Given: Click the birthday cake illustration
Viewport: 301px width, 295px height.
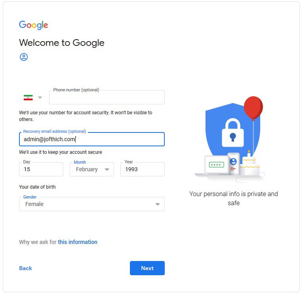Looking at the screenshot, I should (250, 163).
